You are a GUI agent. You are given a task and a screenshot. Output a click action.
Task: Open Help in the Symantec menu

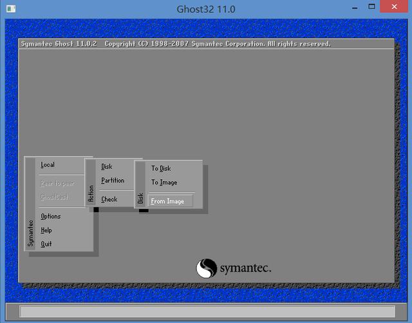coord(46,230)
